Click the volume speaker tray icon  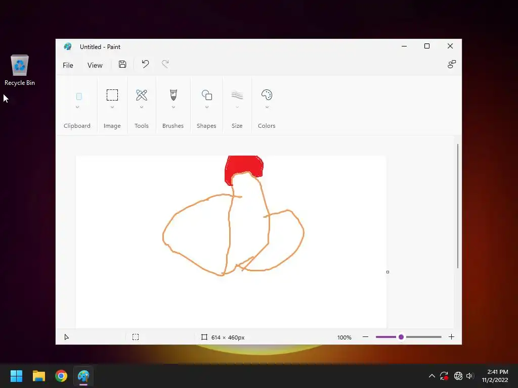pyautogui.click(x=470, y=376)
